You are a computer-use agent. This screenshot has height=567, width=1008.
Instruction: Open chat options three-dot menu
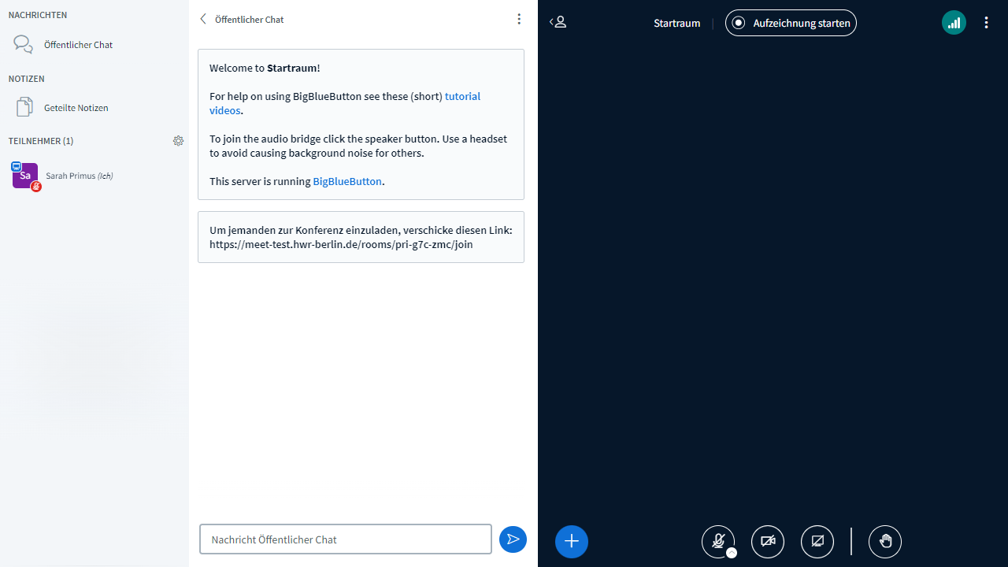tap(518, 19)
